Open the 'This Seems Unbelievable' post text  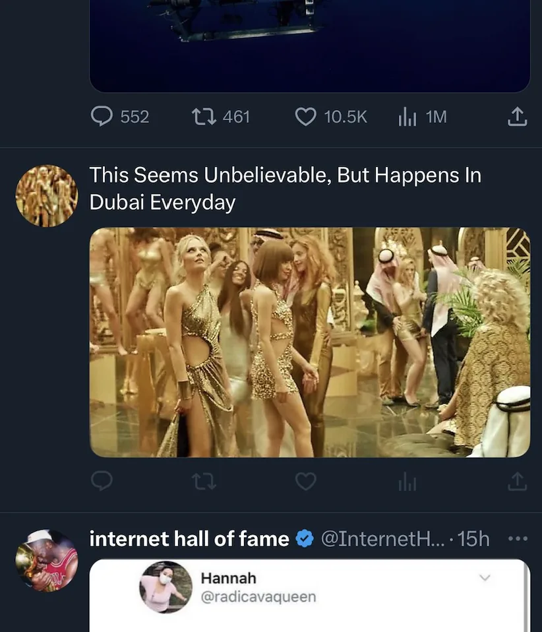(285, 188)
